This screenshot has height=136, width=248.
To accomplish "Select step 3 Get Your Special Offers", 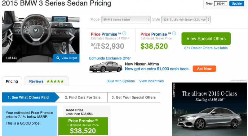I will (x=134, y=97).
